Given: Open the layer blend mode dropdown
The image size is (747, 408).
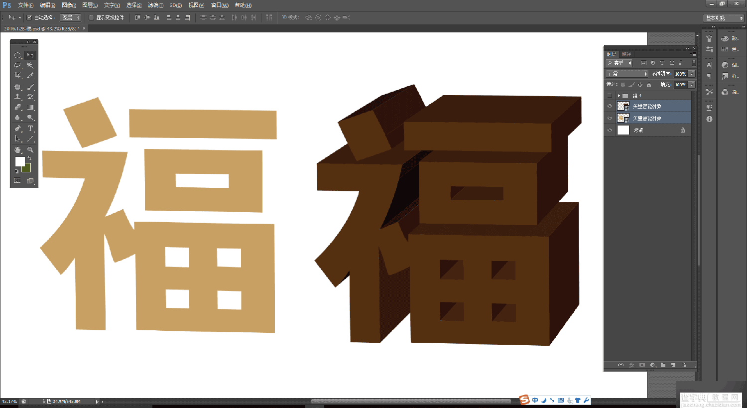Looking at the screenshot, I should [x=627, y=74].
